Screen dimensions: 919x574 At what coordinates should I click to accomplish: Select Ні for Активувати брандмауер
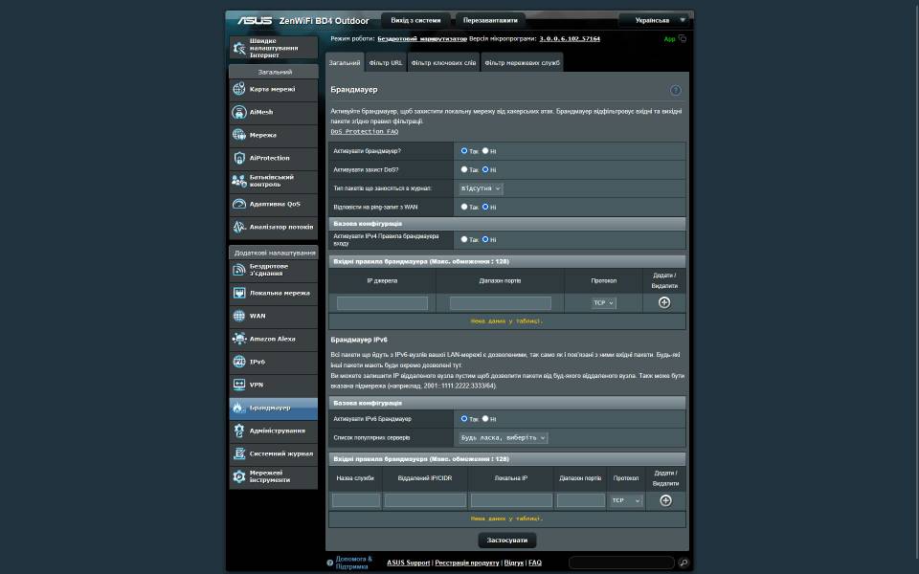click(x=485, y=151)
